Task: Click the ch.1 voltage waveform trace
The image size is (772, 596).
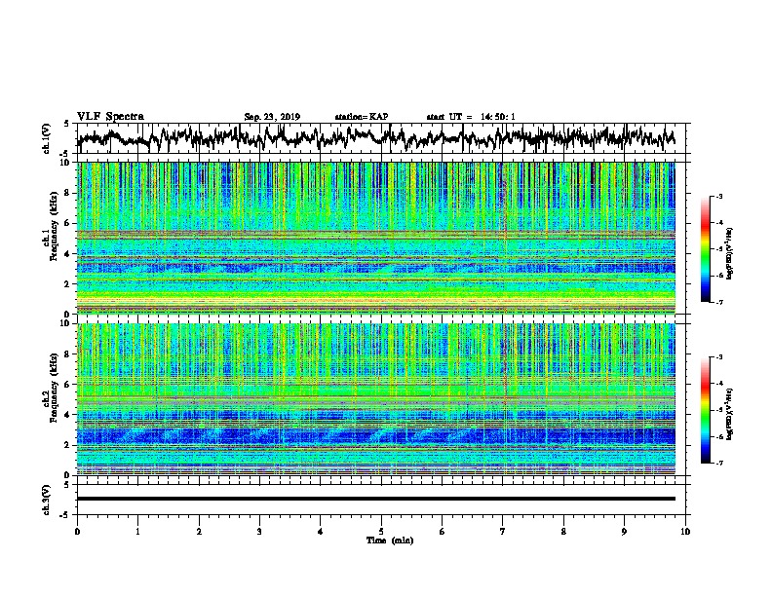Action: (375, 137)
